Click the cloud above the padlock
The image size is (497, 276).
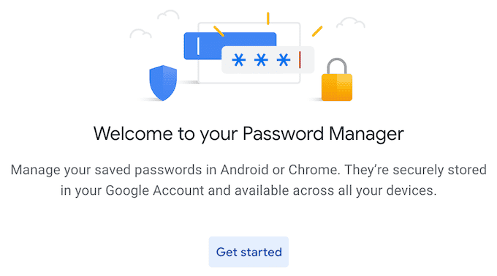coord(351,23)
